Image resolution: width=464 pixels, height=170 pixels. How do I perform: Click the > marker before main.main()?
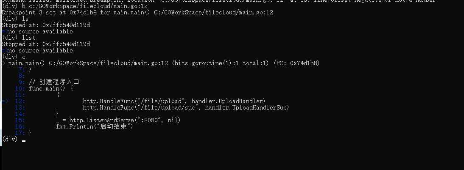[3, 63]
